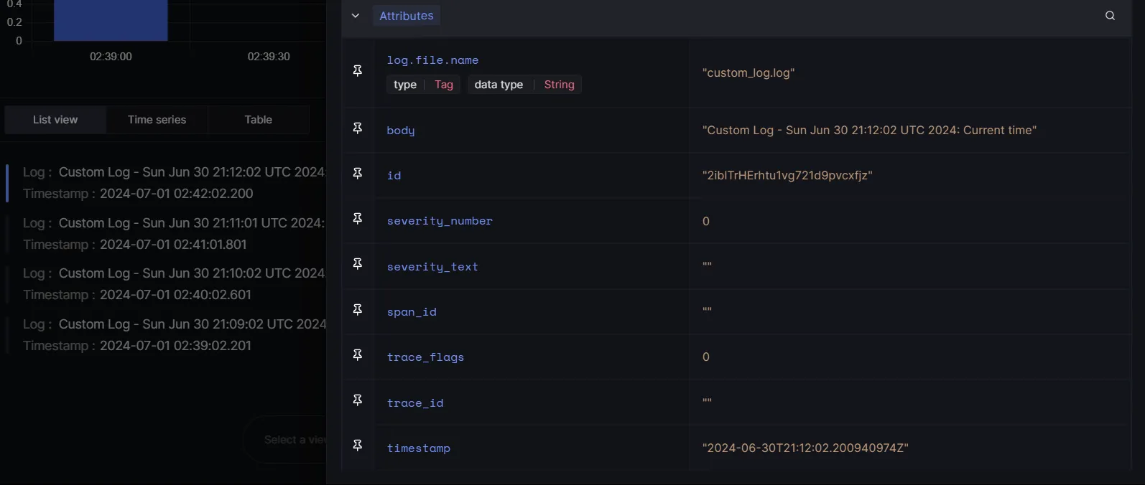Open the log entry at 21:12:02 UTC
Image resolution: width=1145 pixels, height=485 pixels.
coord(167,183)
